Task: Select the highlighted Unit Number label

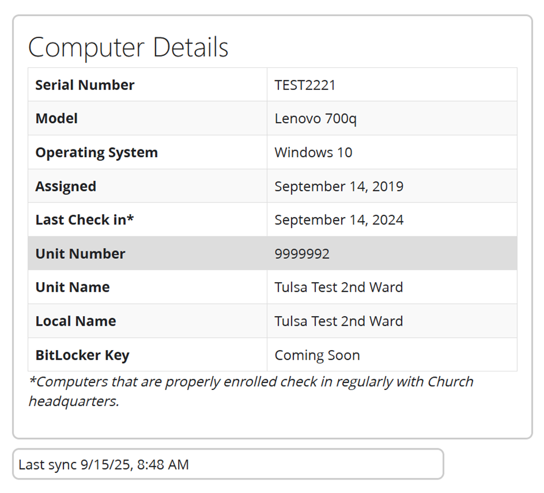Action: pos(80,254)
